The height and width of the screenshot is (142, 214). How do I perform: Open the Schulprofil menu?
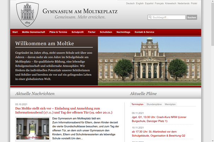[x=77, y=32]
